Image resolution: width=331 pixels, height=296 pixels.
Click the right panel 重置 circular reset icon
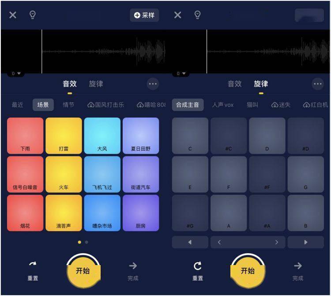coord(198,266)
